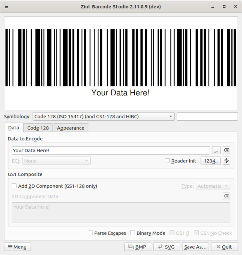The height and width of the screenshot is (255, 242).
Task: Enable Parse Escapes
Action: tap(90, 233)
